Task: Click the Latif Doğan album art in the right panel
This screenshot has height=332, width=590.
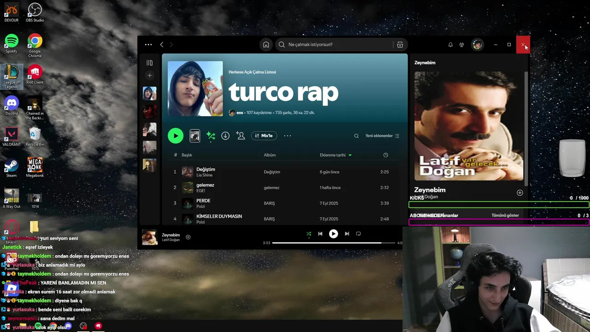Action: pyautogui.click(x=469, y=126)
